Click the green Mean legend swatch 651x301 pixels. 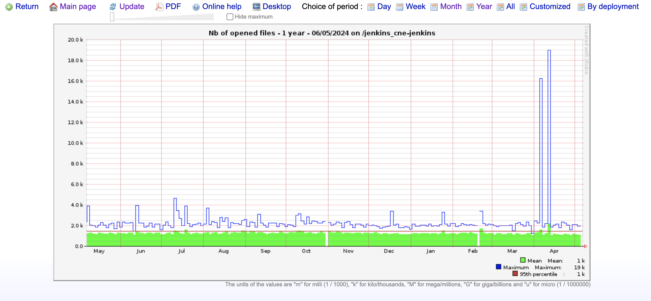coord(523,260)
